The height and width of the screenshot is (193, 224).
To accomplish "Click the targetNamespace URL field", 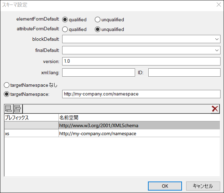I will pyautogui.click(x=141, y=94).
